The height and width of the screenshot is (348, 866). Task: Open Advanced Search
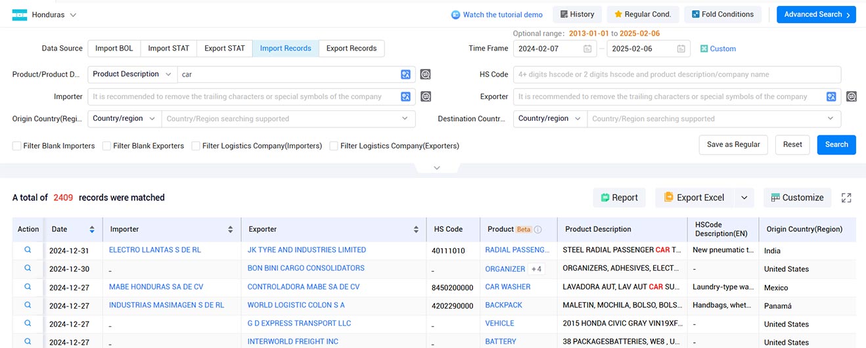816,14
